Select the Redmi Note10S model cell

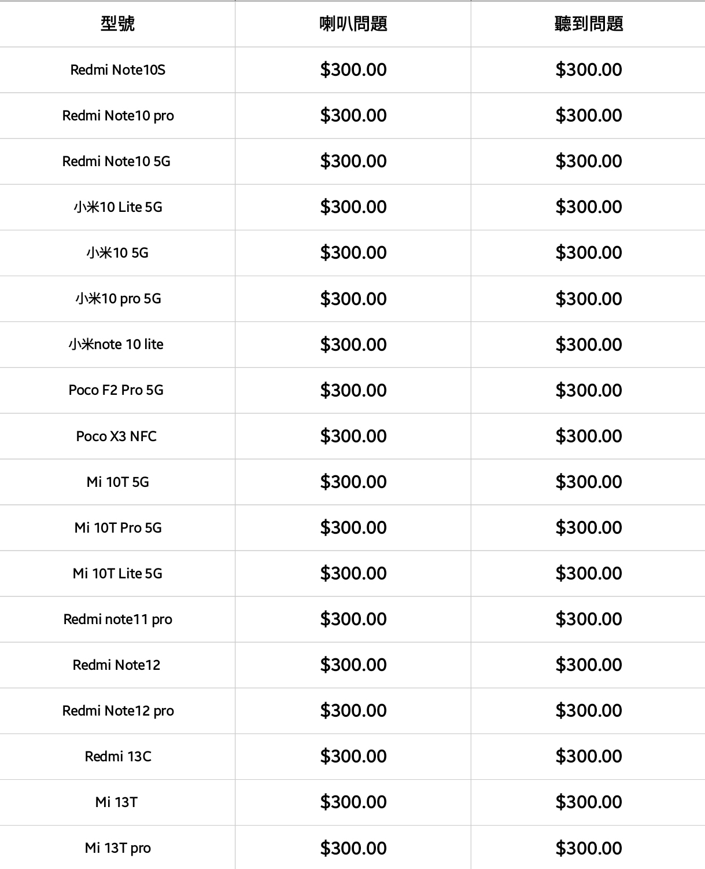[117, 70]
